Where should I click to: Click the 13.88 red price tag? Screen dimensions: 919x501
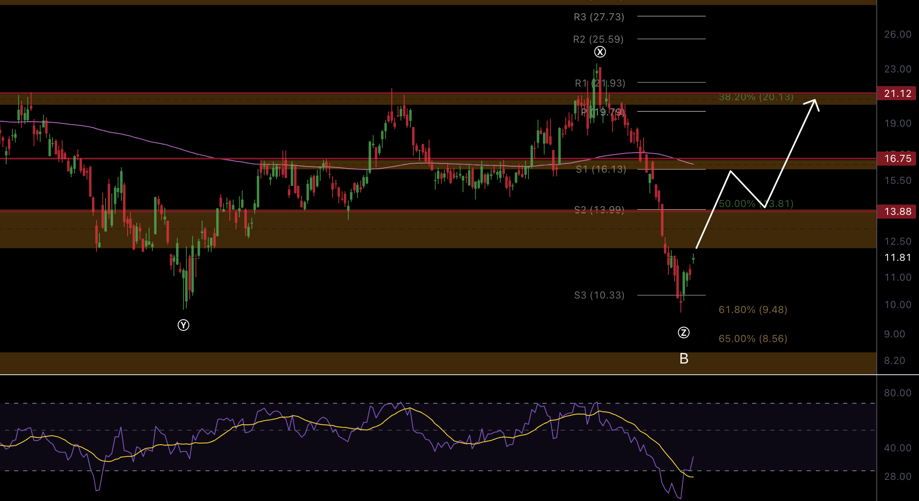[897, 212]
